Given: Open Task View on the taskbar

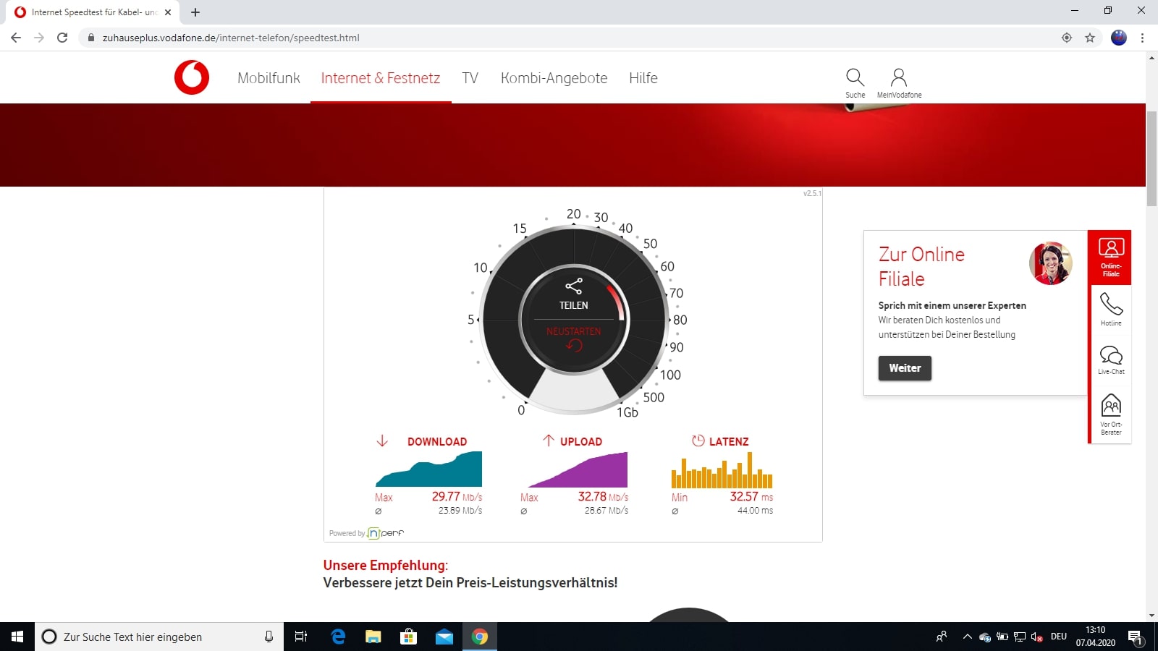Looking at the screenshot, I should [x=301, y=637].
